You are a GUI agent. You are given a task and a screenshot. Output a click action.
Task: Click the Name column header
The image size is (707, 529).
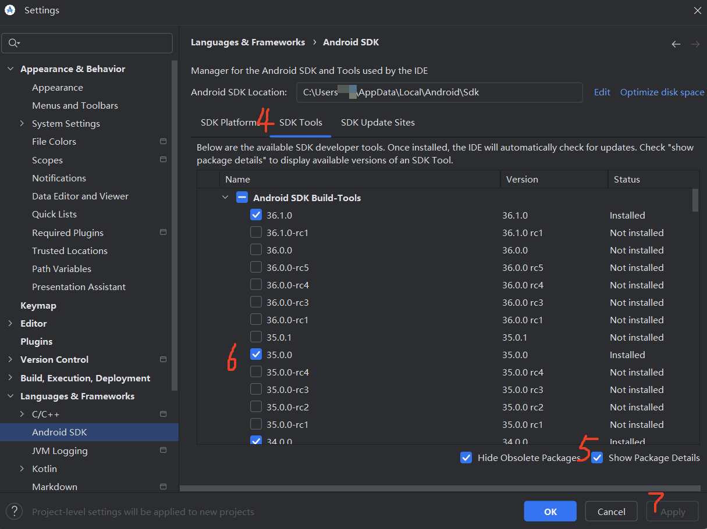[360, 179]
